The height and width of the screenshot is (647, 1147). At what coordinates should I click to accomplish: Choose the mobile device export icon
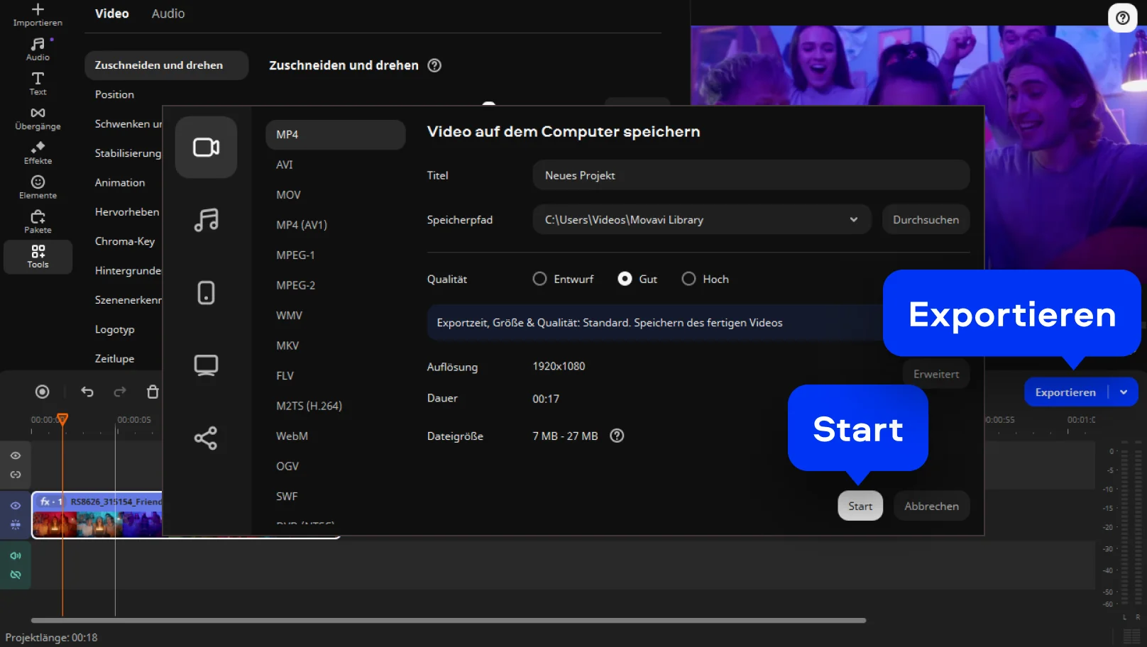(206, 292)
